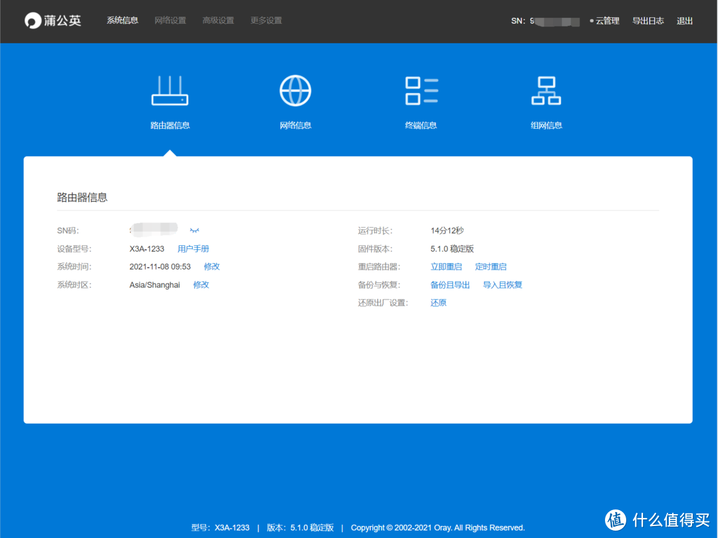The image size is (718, 538).
Task: Open the networking topology icon
Action: [546, 91]
